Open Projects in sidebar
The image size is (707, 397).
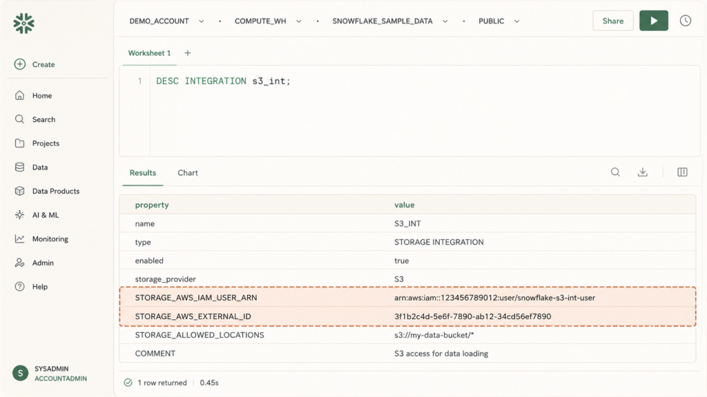[46, 143]
